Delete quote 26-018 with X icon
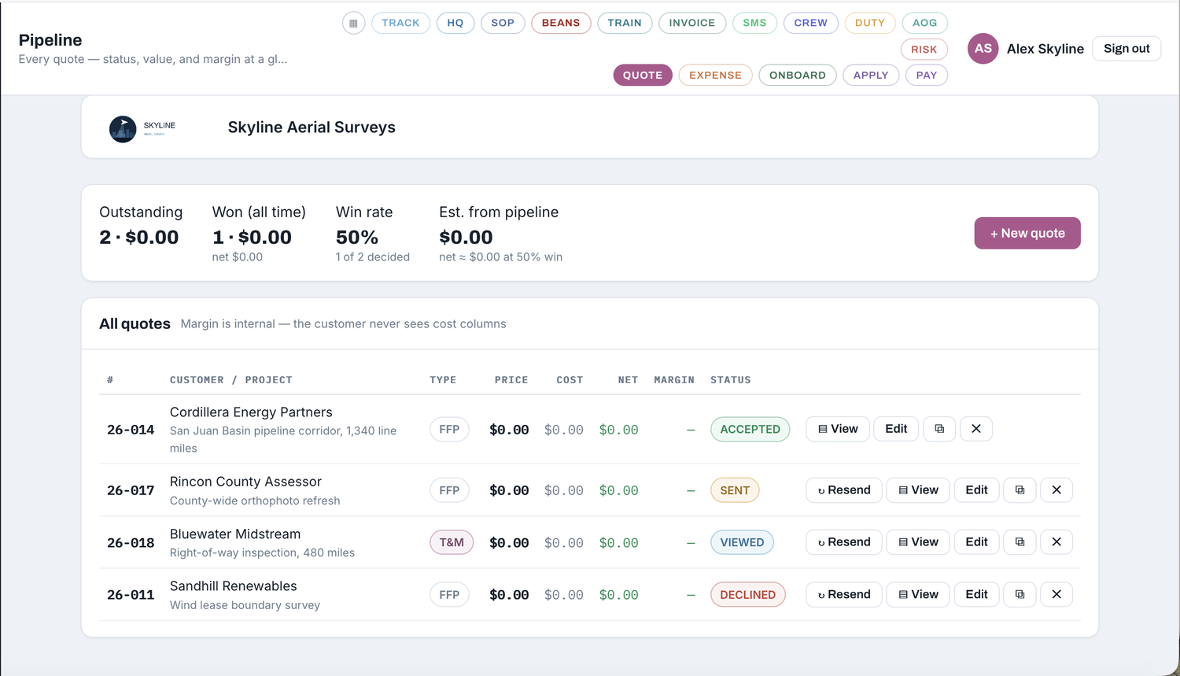1180x676 pixels. click(1056, 542)
